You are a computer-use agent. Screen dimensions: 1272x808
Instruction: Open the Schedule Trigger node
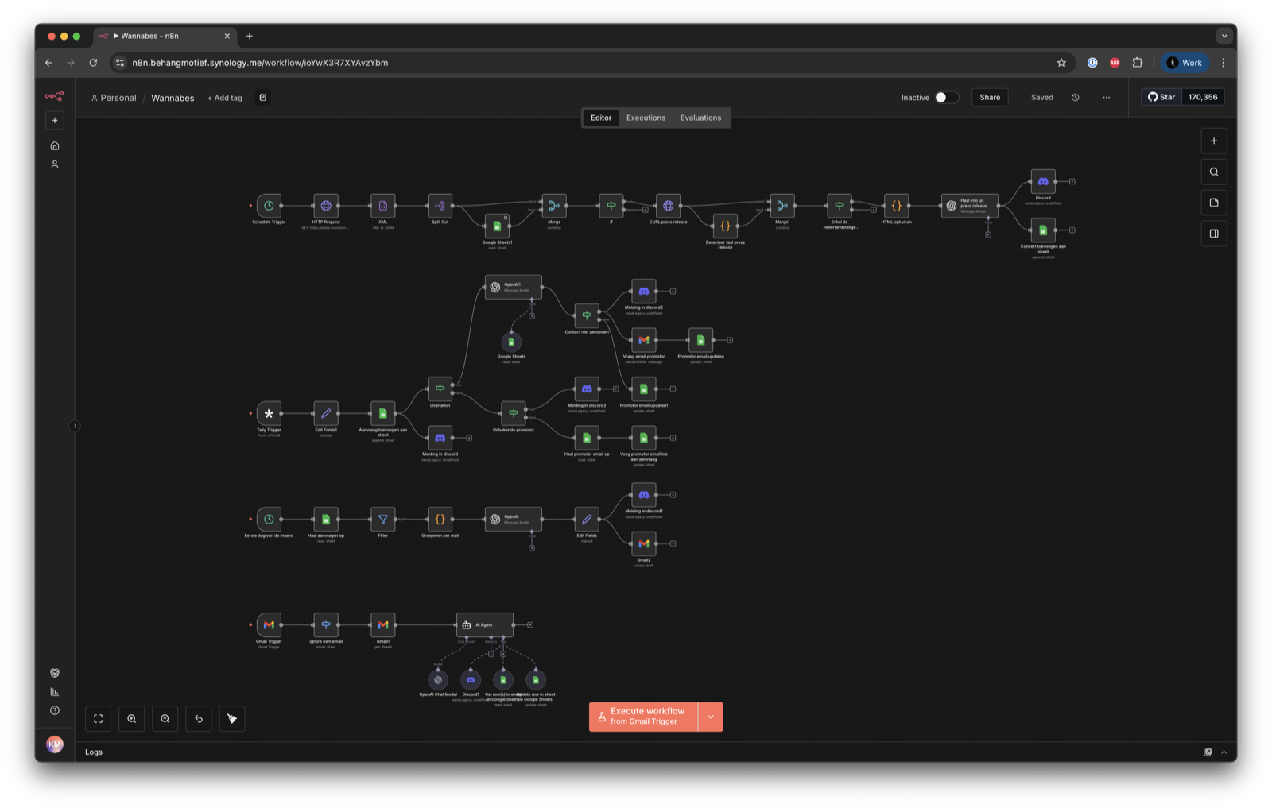coord(268,206)
